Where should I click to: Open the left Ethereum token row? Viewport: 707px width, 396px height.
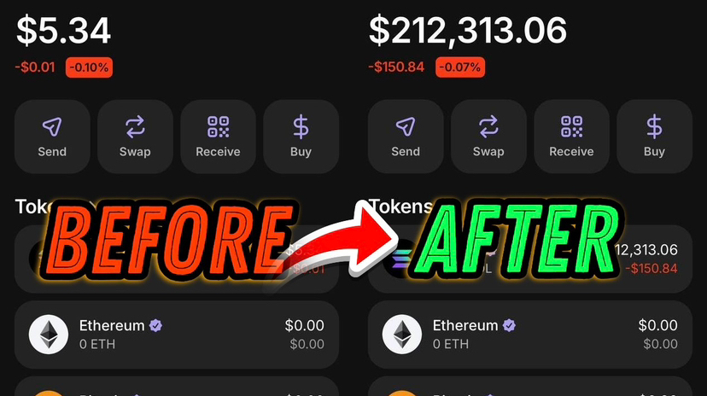(177, 335)
